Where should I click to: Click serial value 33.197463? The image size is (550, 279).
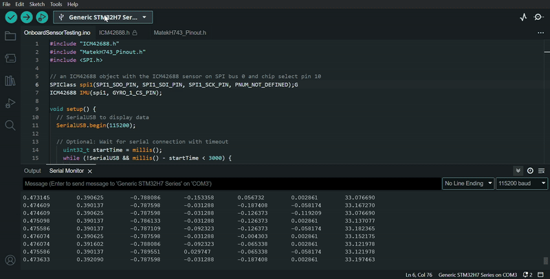pos(360,259)
